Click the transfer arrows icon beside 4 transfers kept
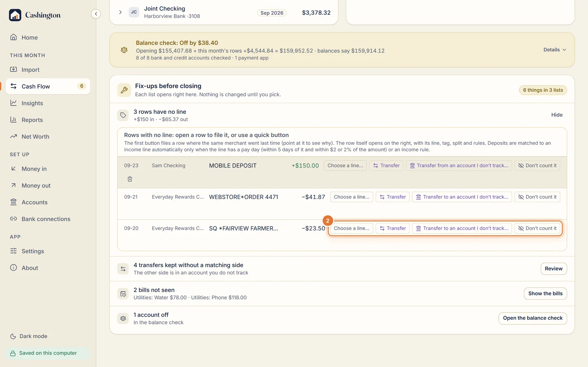The image size is (588, 367). pyautogui.click(x=123, y=269)
